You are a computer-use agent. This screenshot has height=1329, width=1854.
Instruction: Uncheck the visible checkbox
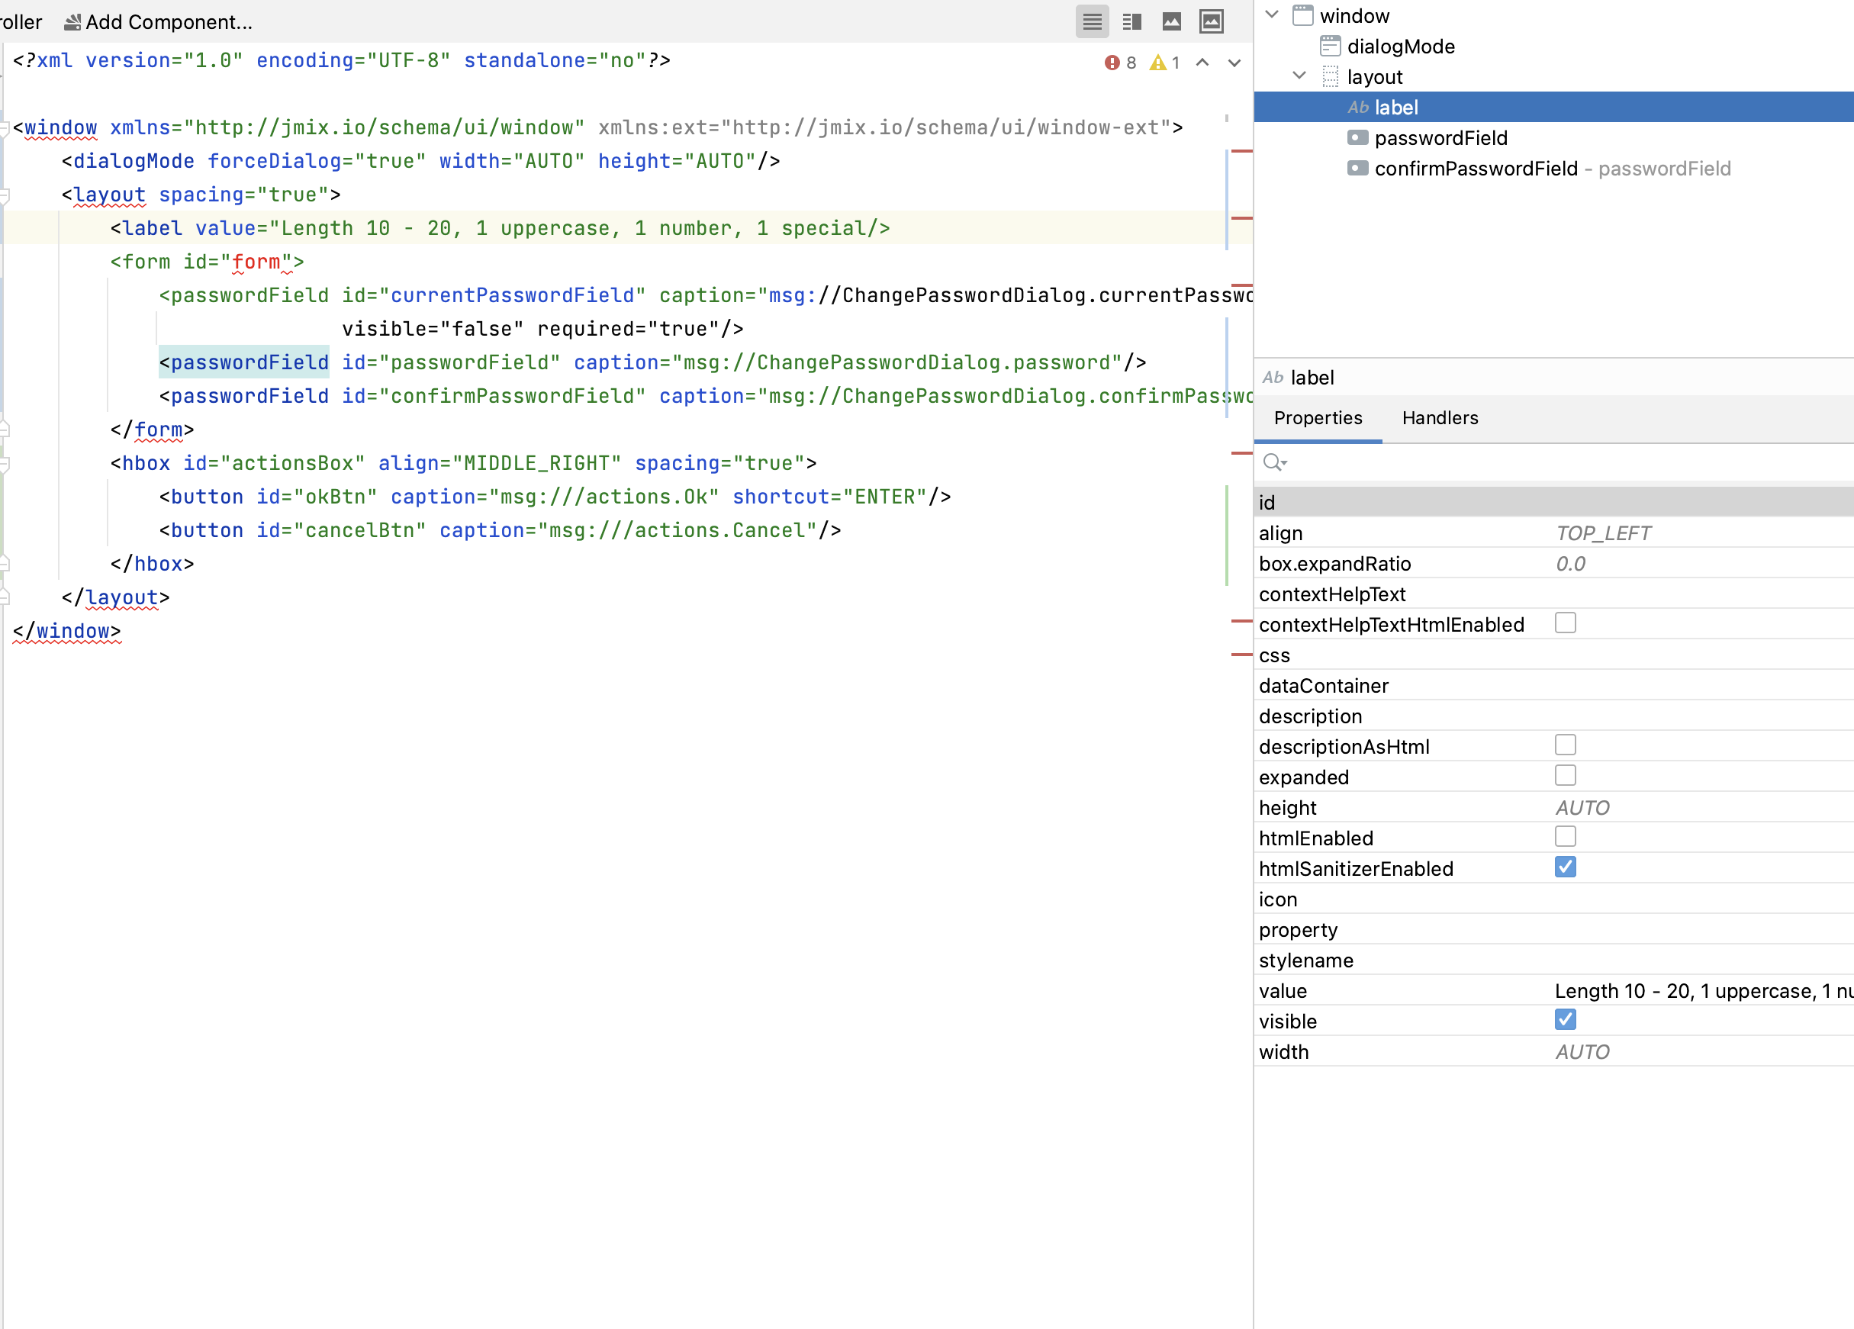point(1566,1019)
